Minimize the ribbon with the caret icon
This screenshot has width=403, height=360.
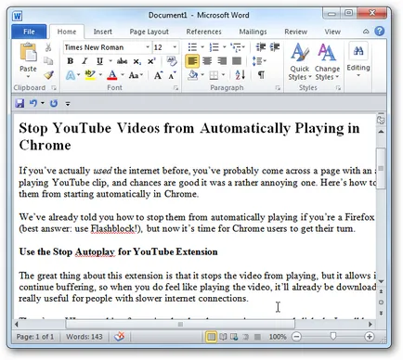366,32
